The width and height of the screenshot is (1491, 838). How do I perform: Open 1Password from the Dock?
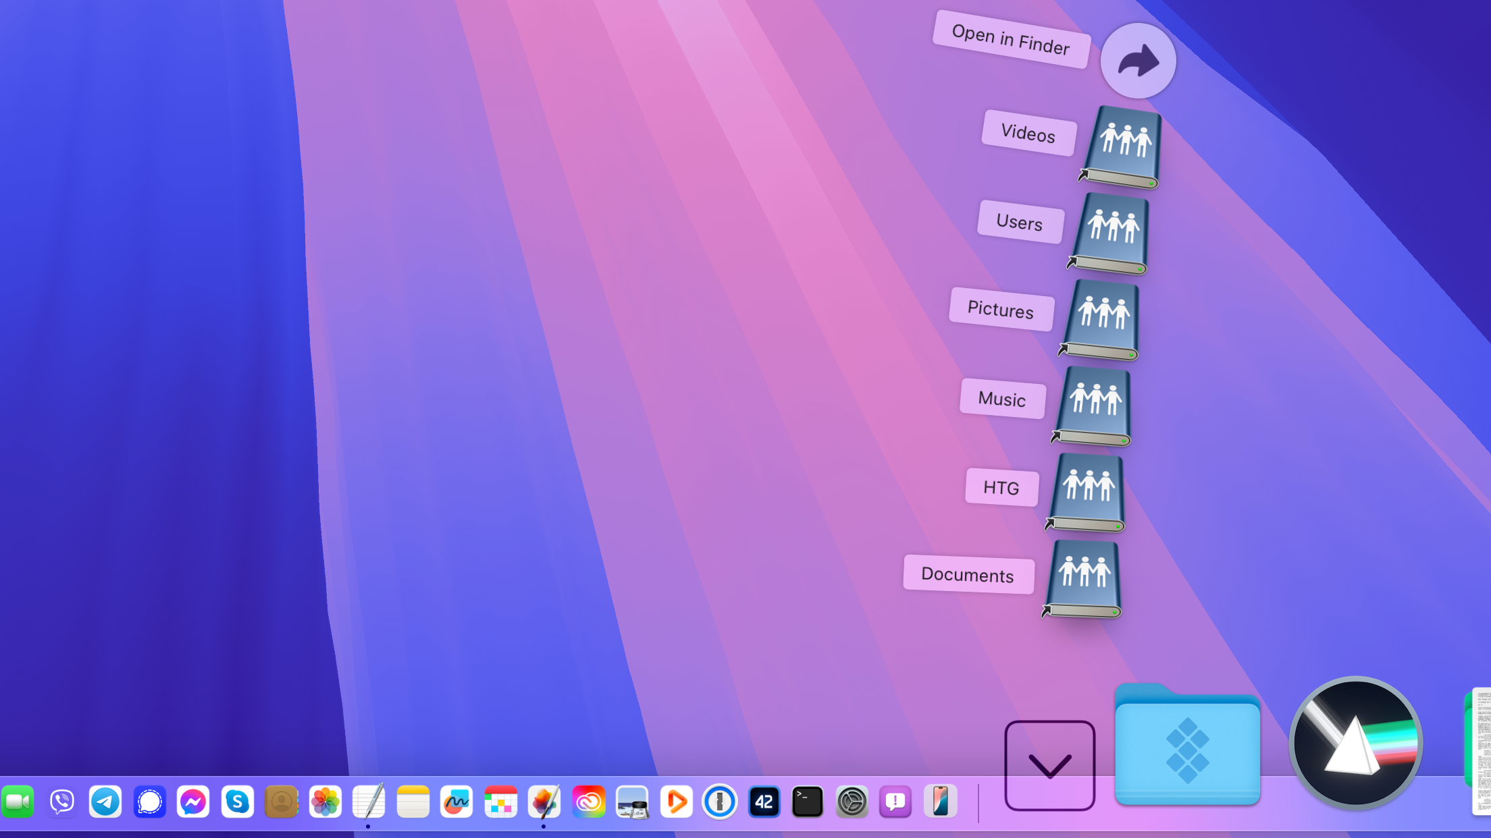[x=720, y=802]
